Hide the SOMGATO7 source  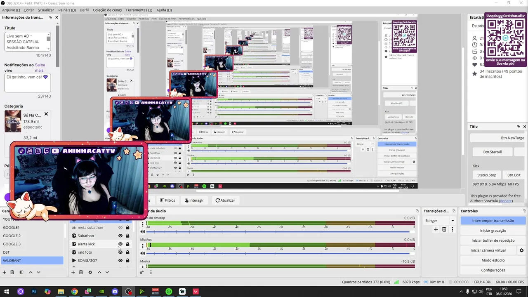point(120,260)
